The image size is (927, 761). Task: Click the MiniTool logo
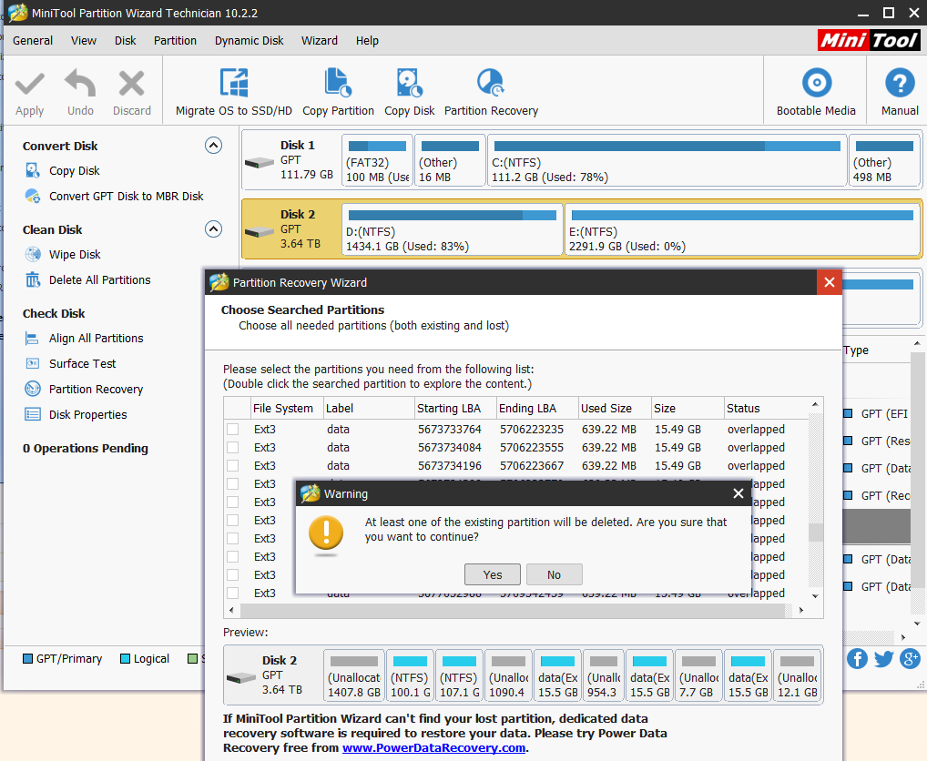(869, 40)
